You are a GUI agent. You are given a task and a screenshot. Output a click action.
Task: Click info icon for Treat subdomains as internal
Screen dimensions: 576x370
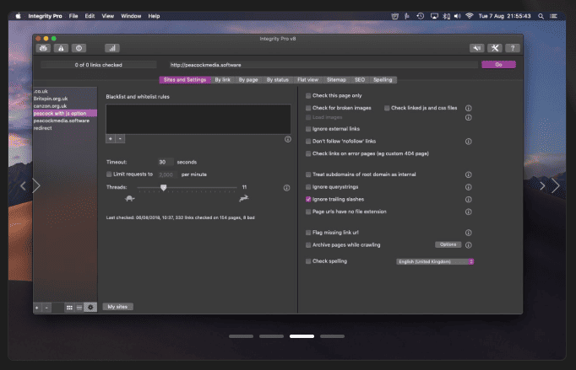(x=469, y=175)
